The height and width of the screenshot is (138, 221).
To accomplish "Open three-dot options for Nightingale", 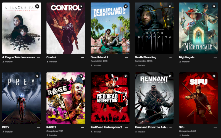I will click(215, 57).
